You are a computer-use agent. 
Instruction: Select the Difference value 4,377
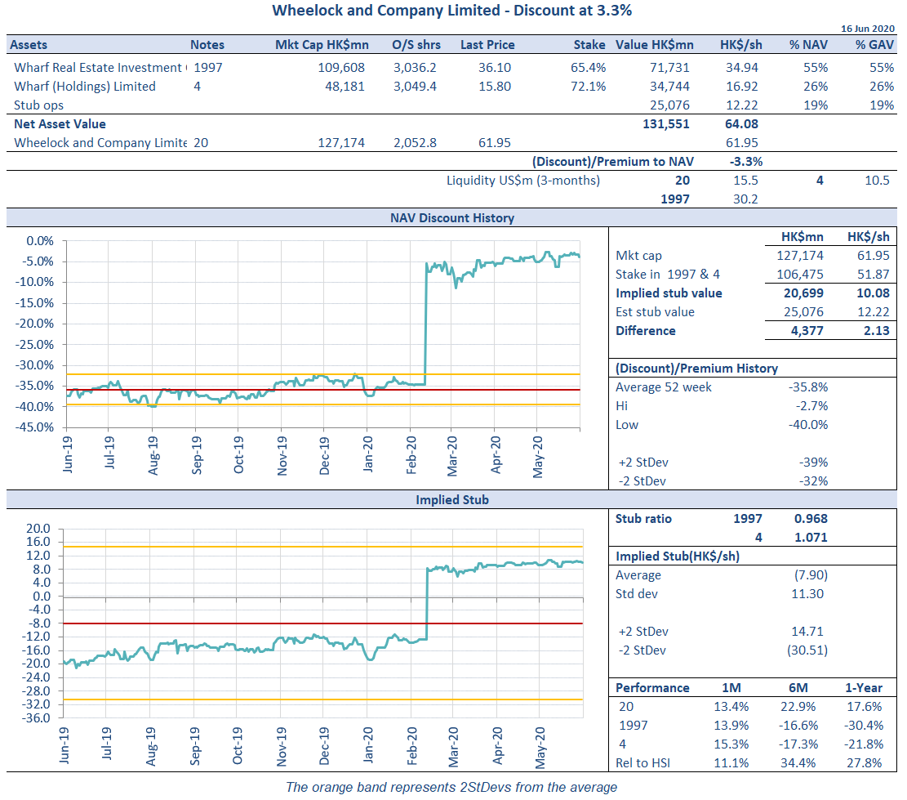(x=807, y=331)
